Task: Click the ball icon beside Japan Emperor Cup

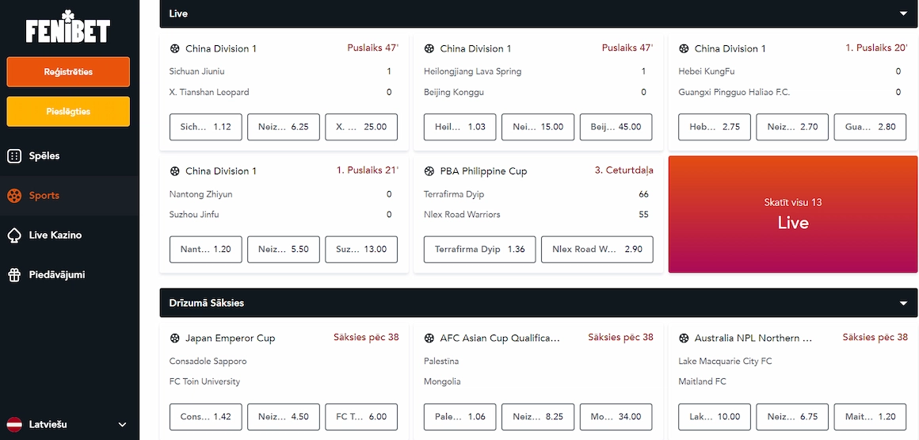Action: [x=174, y=338]
